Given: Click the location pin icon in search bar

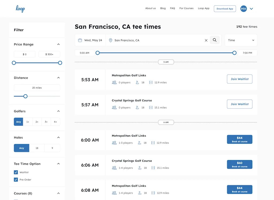Looking at the screenshot, I should tap(111, 40).
